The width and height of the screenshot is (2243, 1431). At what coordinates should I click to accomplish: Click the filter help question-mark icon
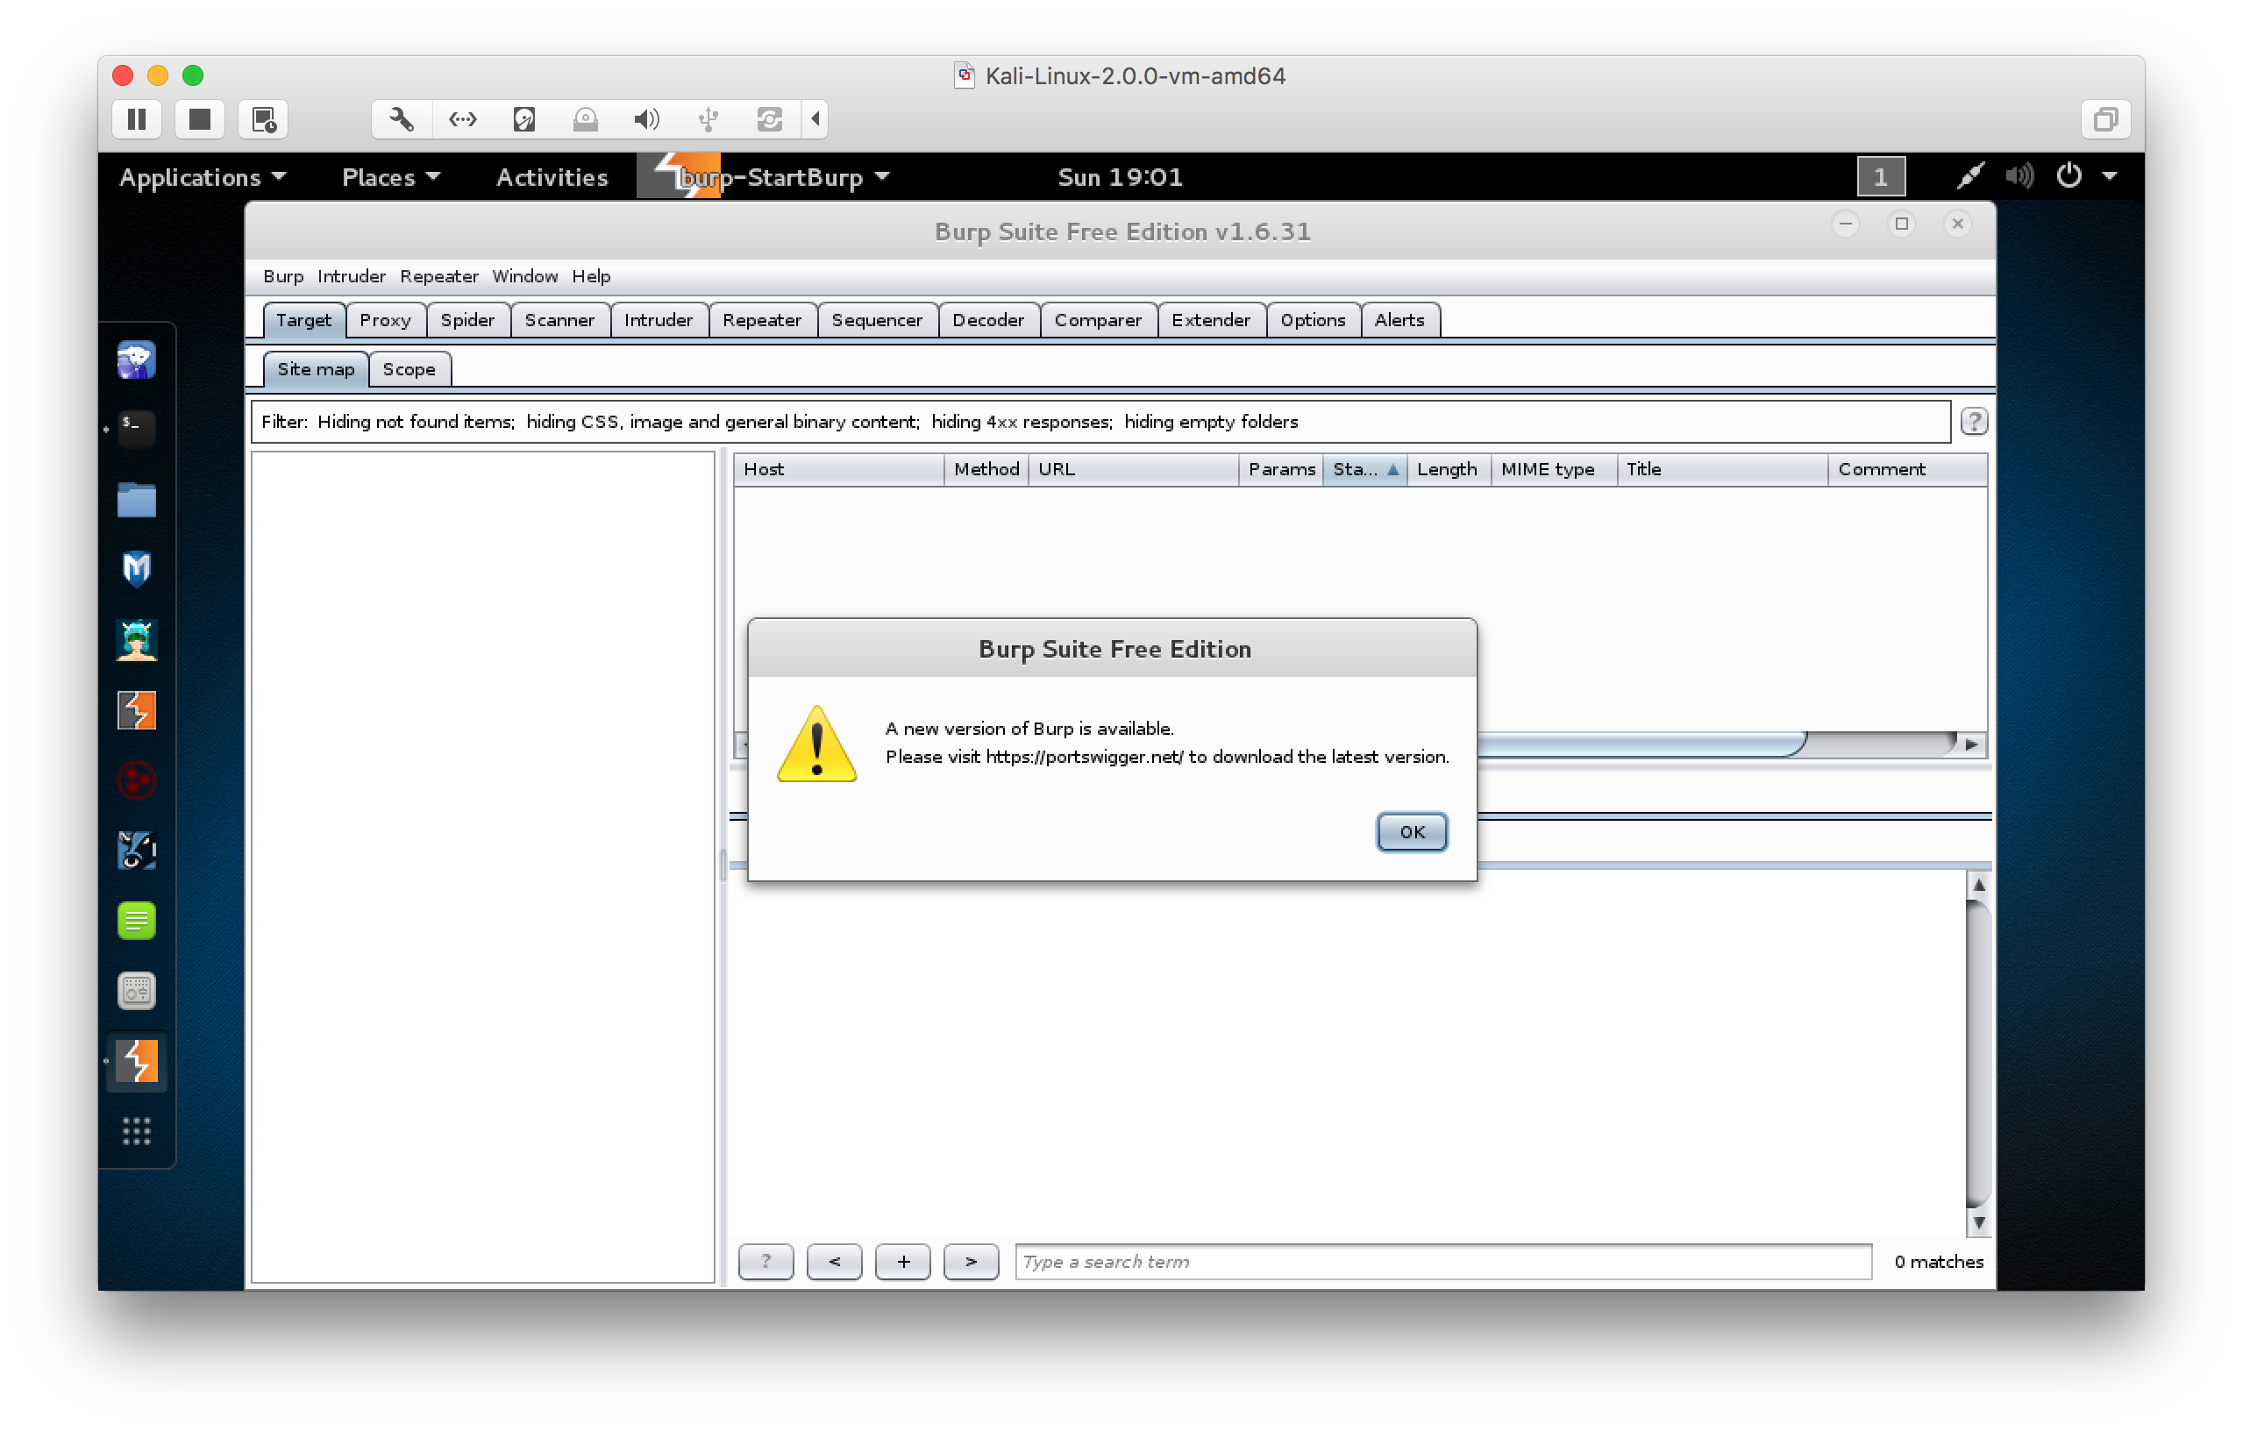(1973, 422)
